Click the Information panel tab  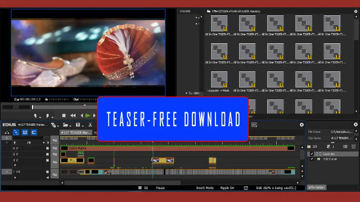[316, 187]
